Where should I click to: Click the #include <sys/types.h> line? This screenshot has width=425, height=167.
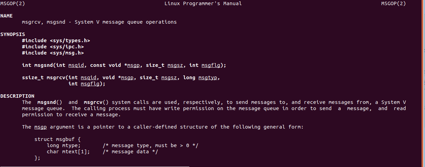coord(56,40)
